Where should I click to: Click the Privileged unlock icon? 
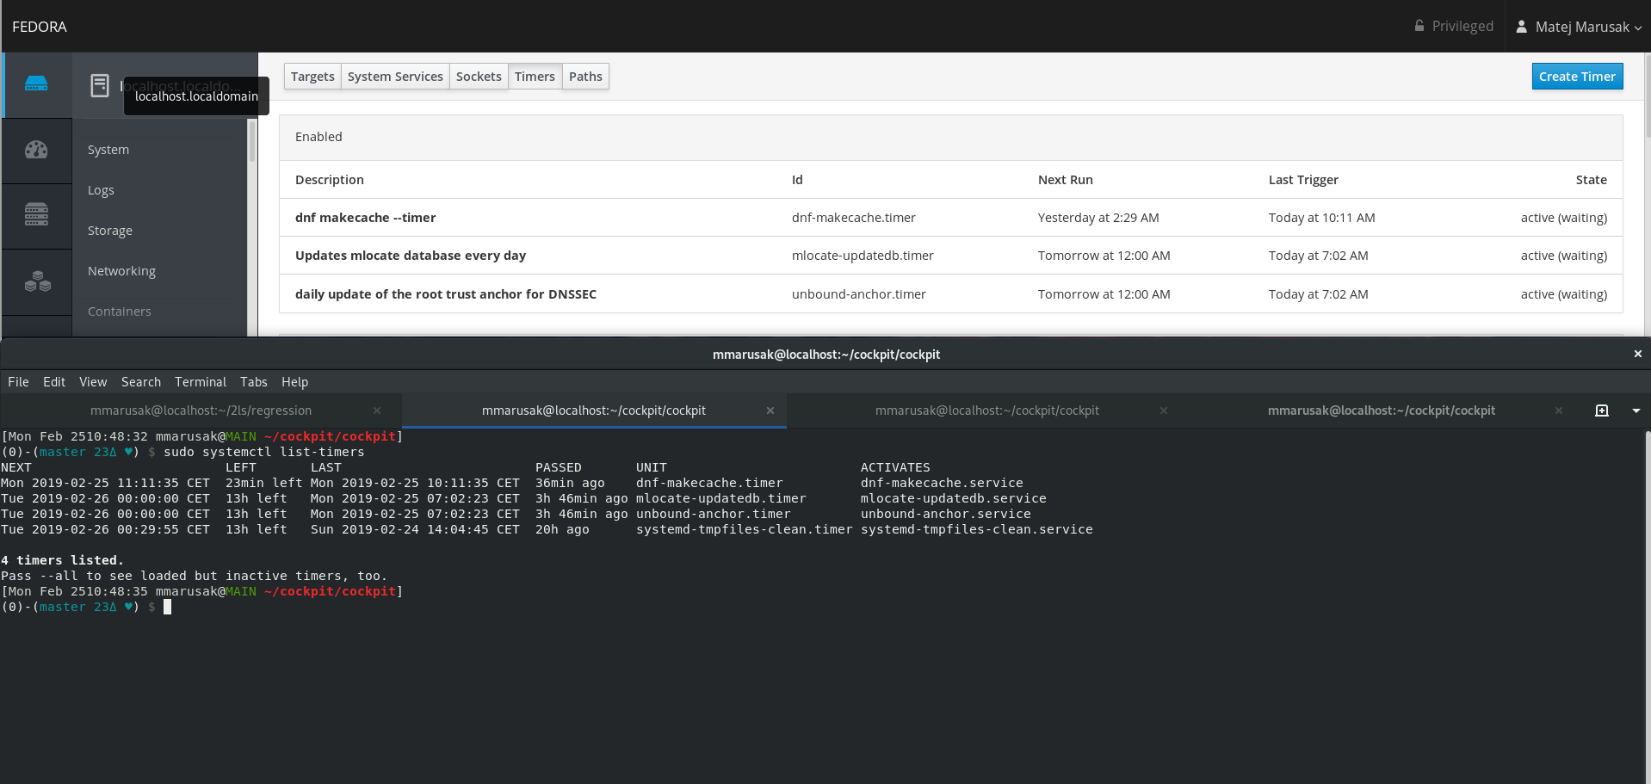coord(1419,26)
